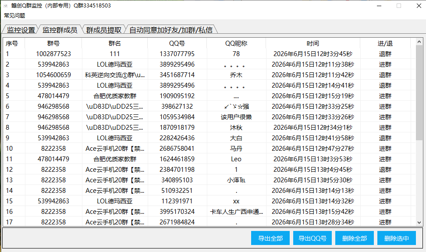426x252 pixels.
Task: Click nickname 小泽Tel
Action: click(x=236, y=180)
